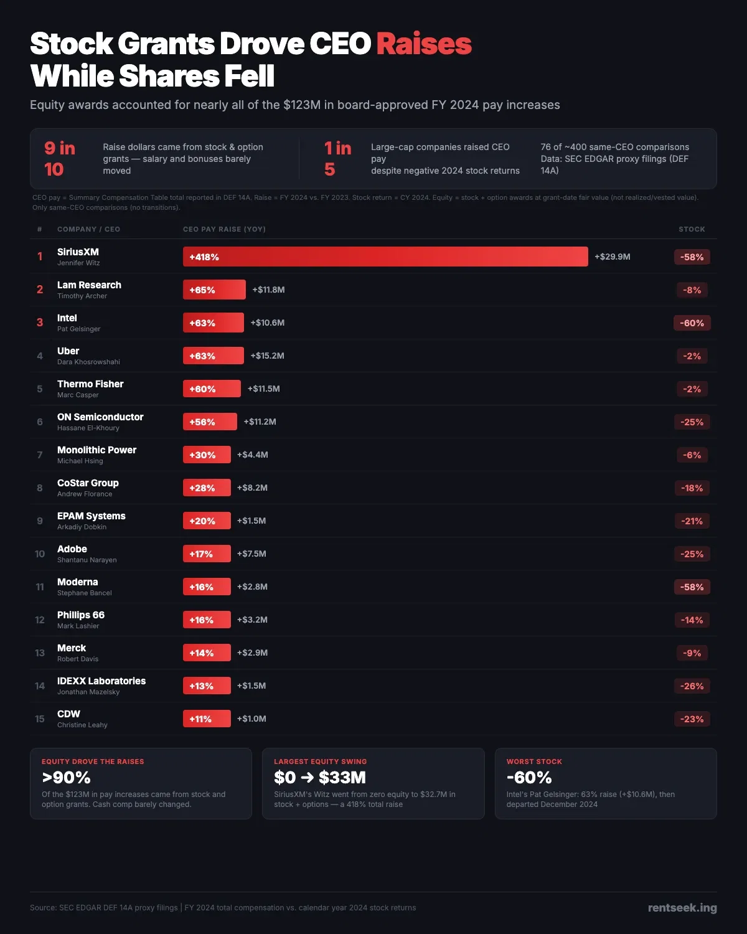Image resolution: width=747 pixels, height=934 pixels.
Task: Click the ON Semiconductor company name
Action: 100,417
